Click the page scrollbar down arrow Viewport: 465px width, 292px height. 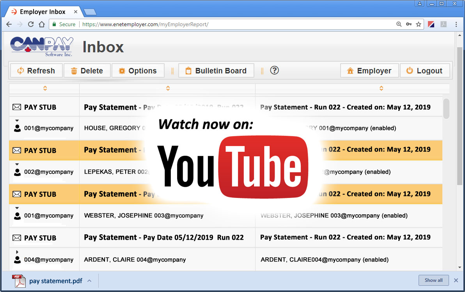click(x=460, y=267)
